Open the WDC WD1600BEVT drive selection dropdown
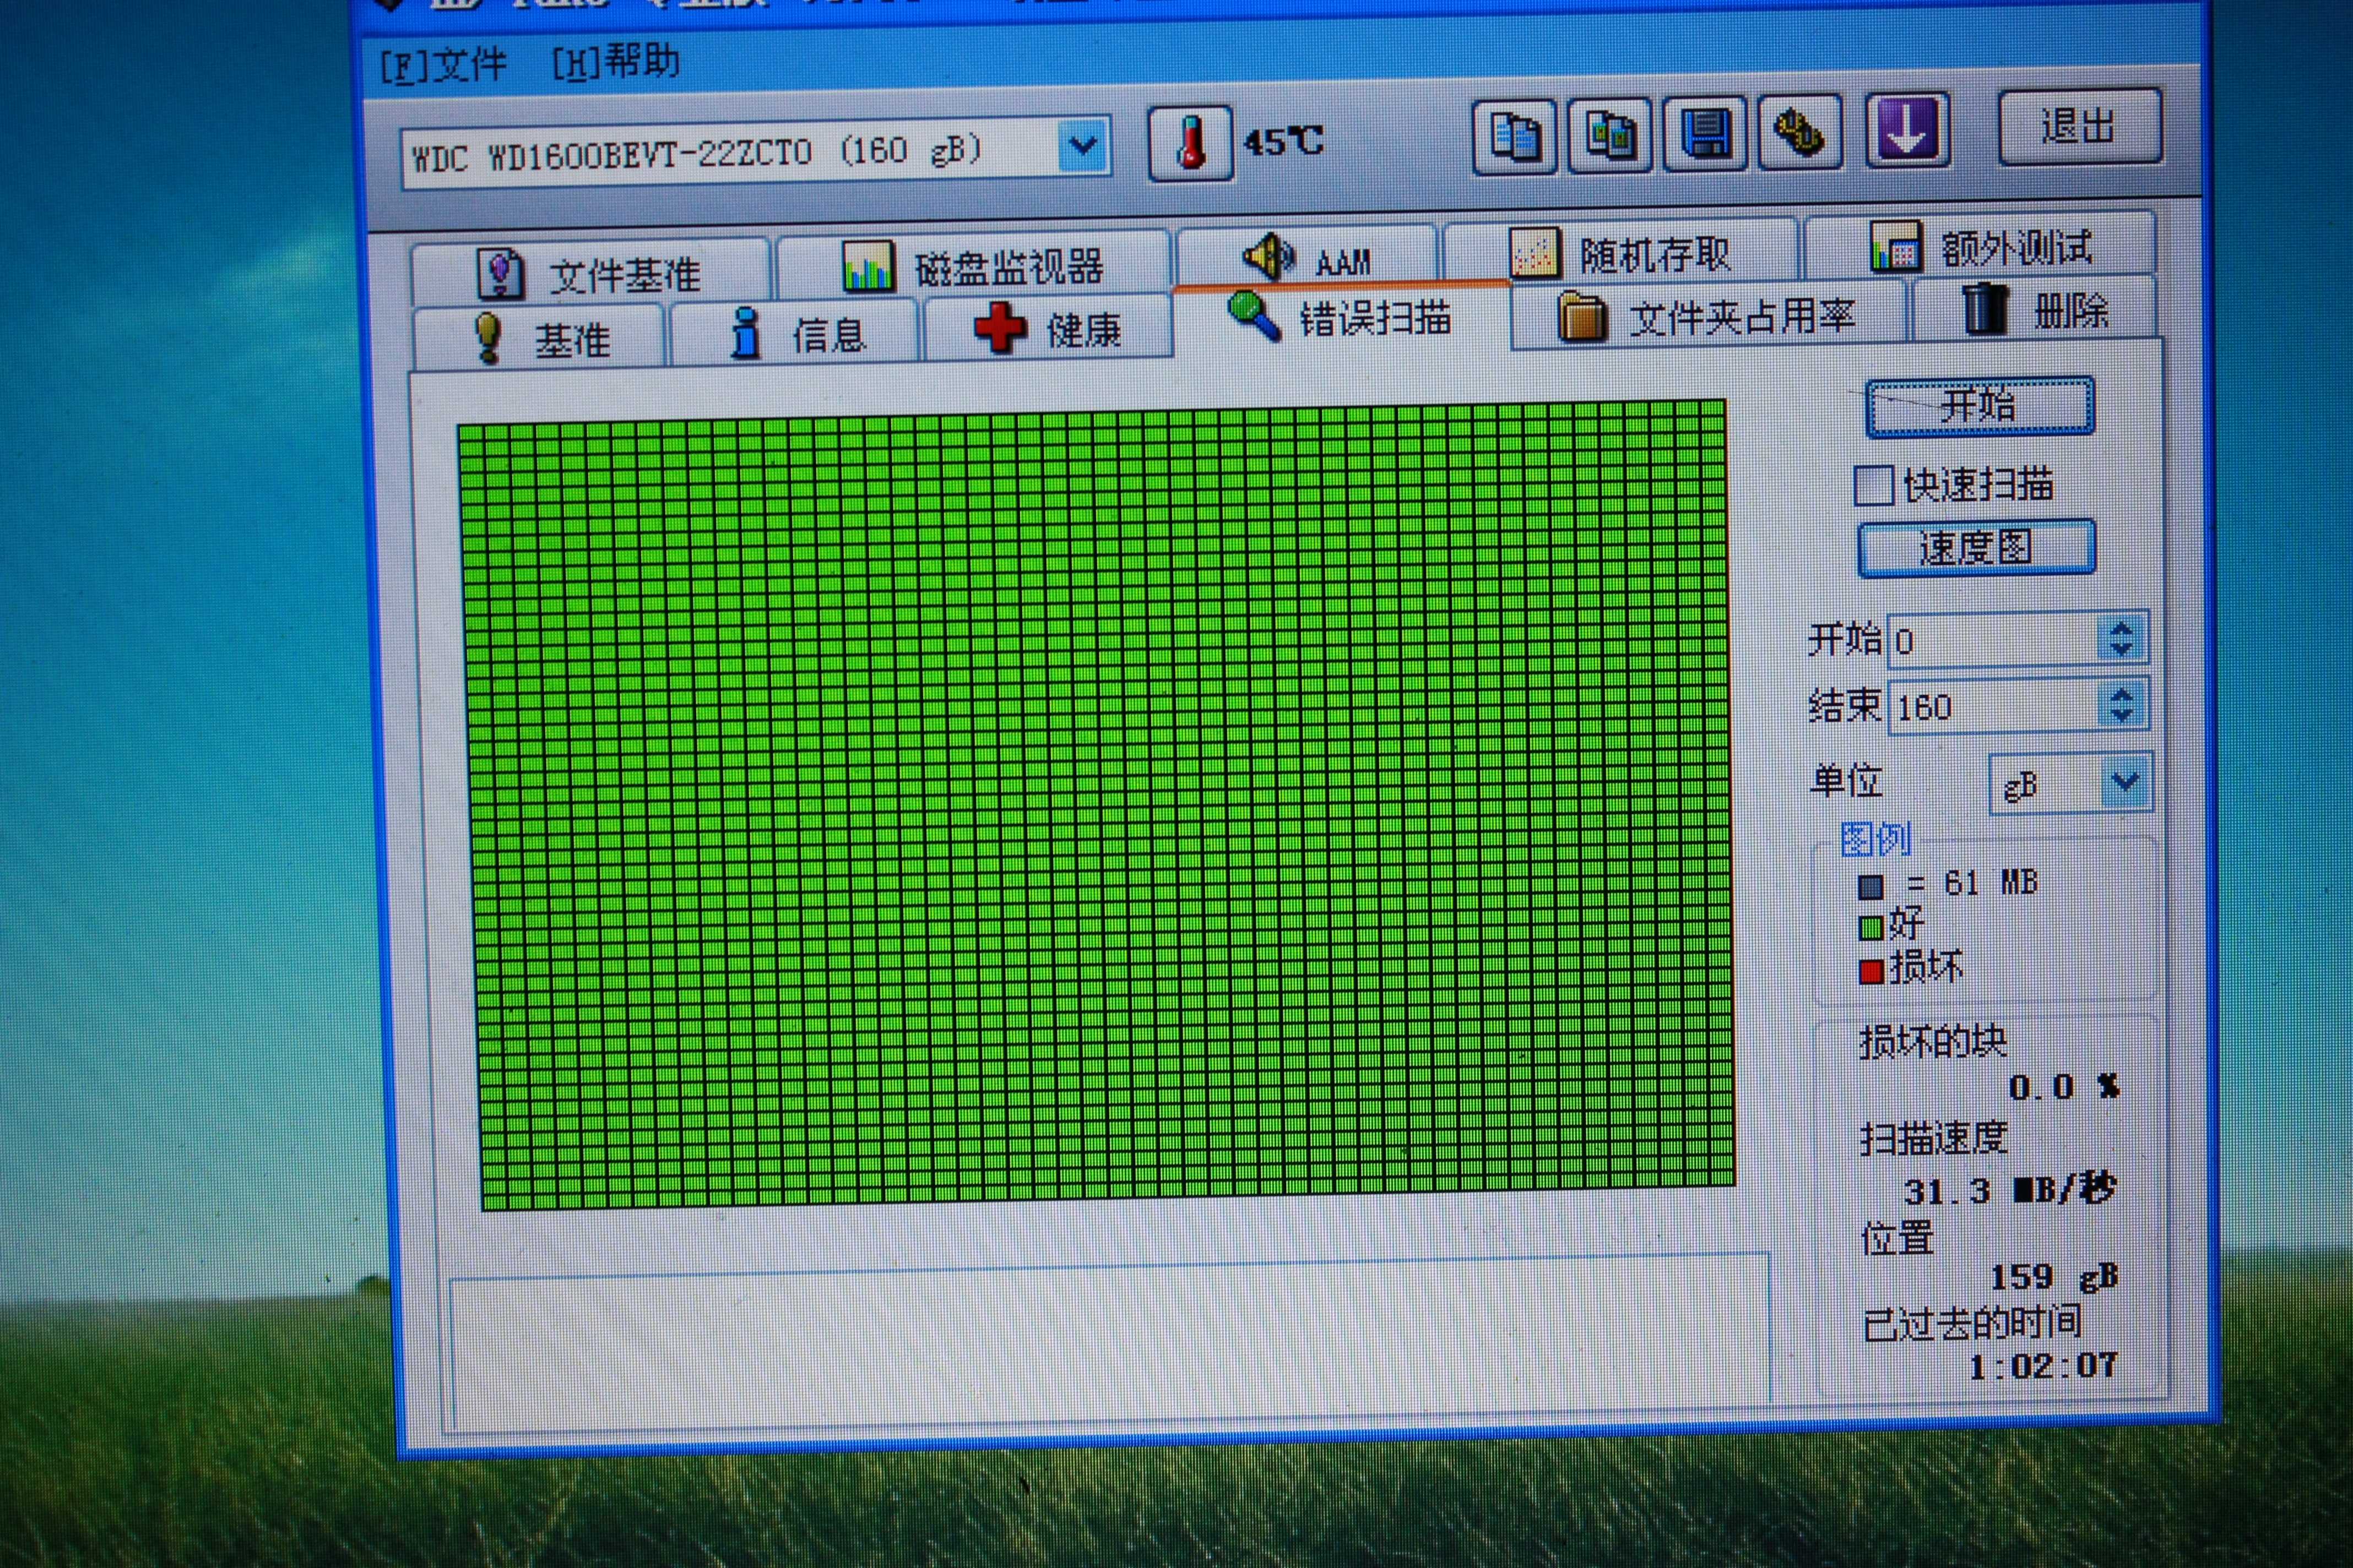Screen dimensions: 2353x1568 pyautogui.click(x=1083, y=147)
